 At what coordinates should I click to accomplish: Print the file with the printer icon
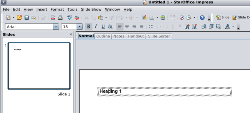tap(60, 17)
